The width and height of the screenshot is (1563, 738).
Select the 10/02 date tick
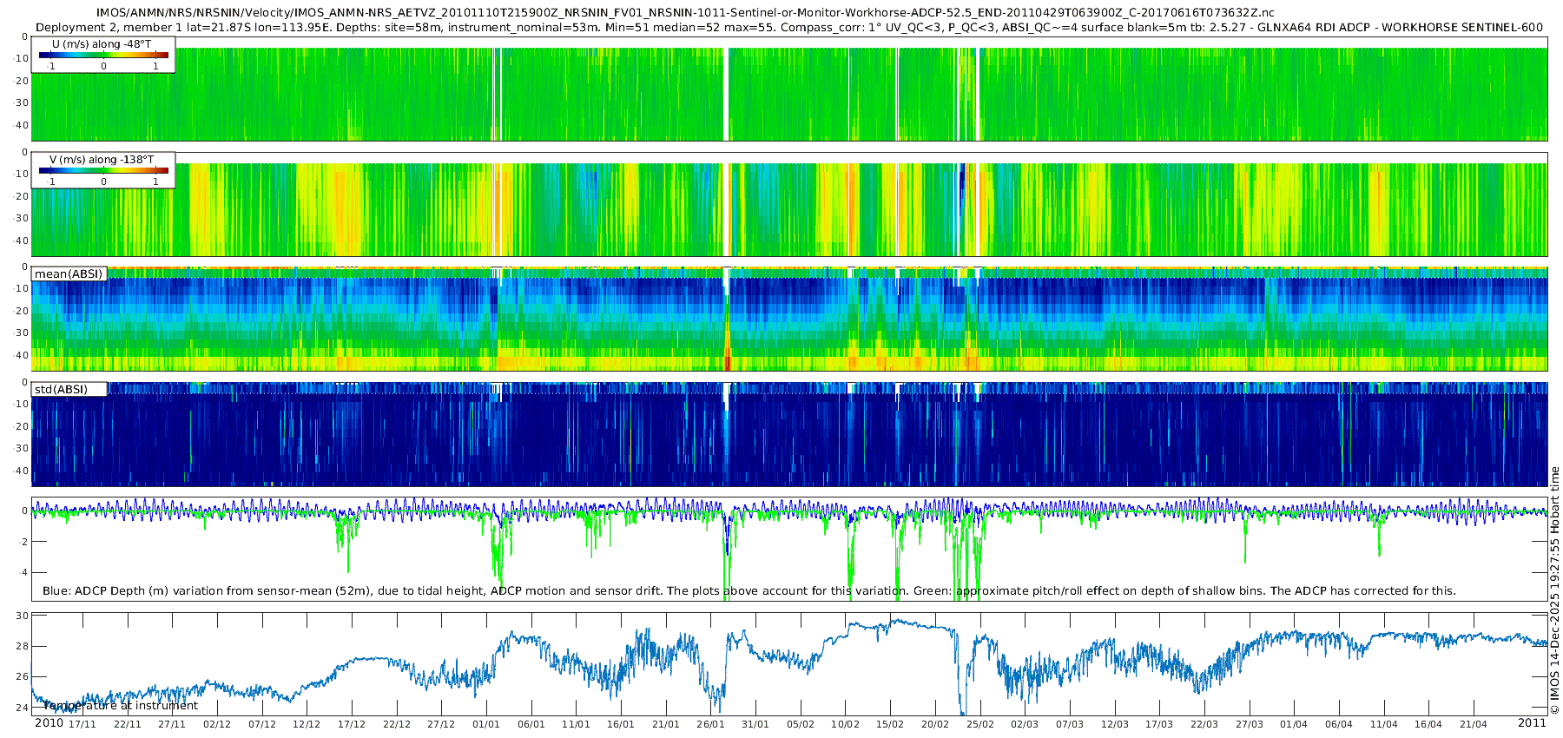[x=845, y=724]
